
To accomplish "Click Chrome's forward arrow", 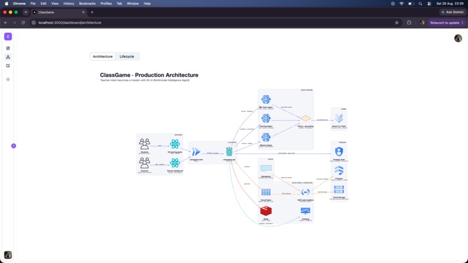I will (15, 23).
